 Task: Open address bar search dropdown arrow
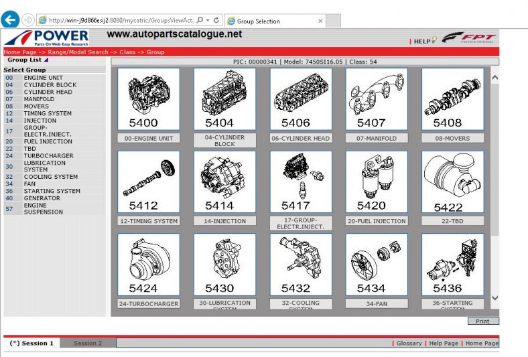click(x=208, y=21)
